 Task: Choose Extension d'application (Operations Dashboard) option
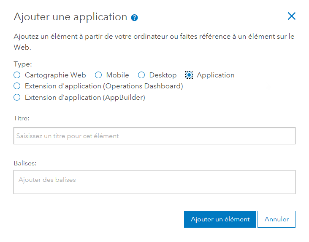tap(17, 86)
